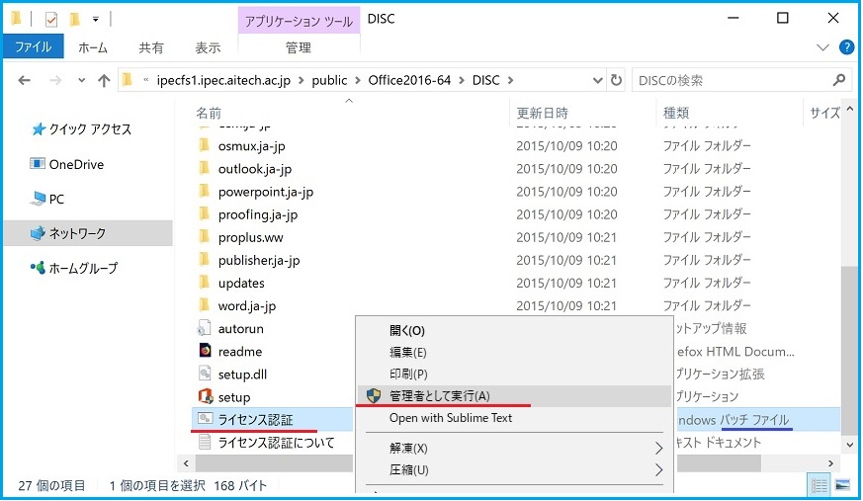Screen dimensions: 863x501
Task: Sort by the 種類 column header
Action: pos(676,114)
